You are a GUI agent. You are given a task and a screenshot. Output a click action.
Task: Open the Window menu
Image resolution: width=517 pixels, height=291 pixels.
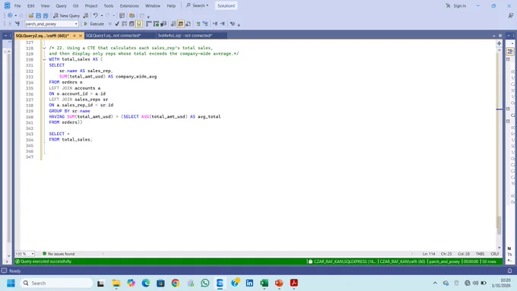point(152,6)
